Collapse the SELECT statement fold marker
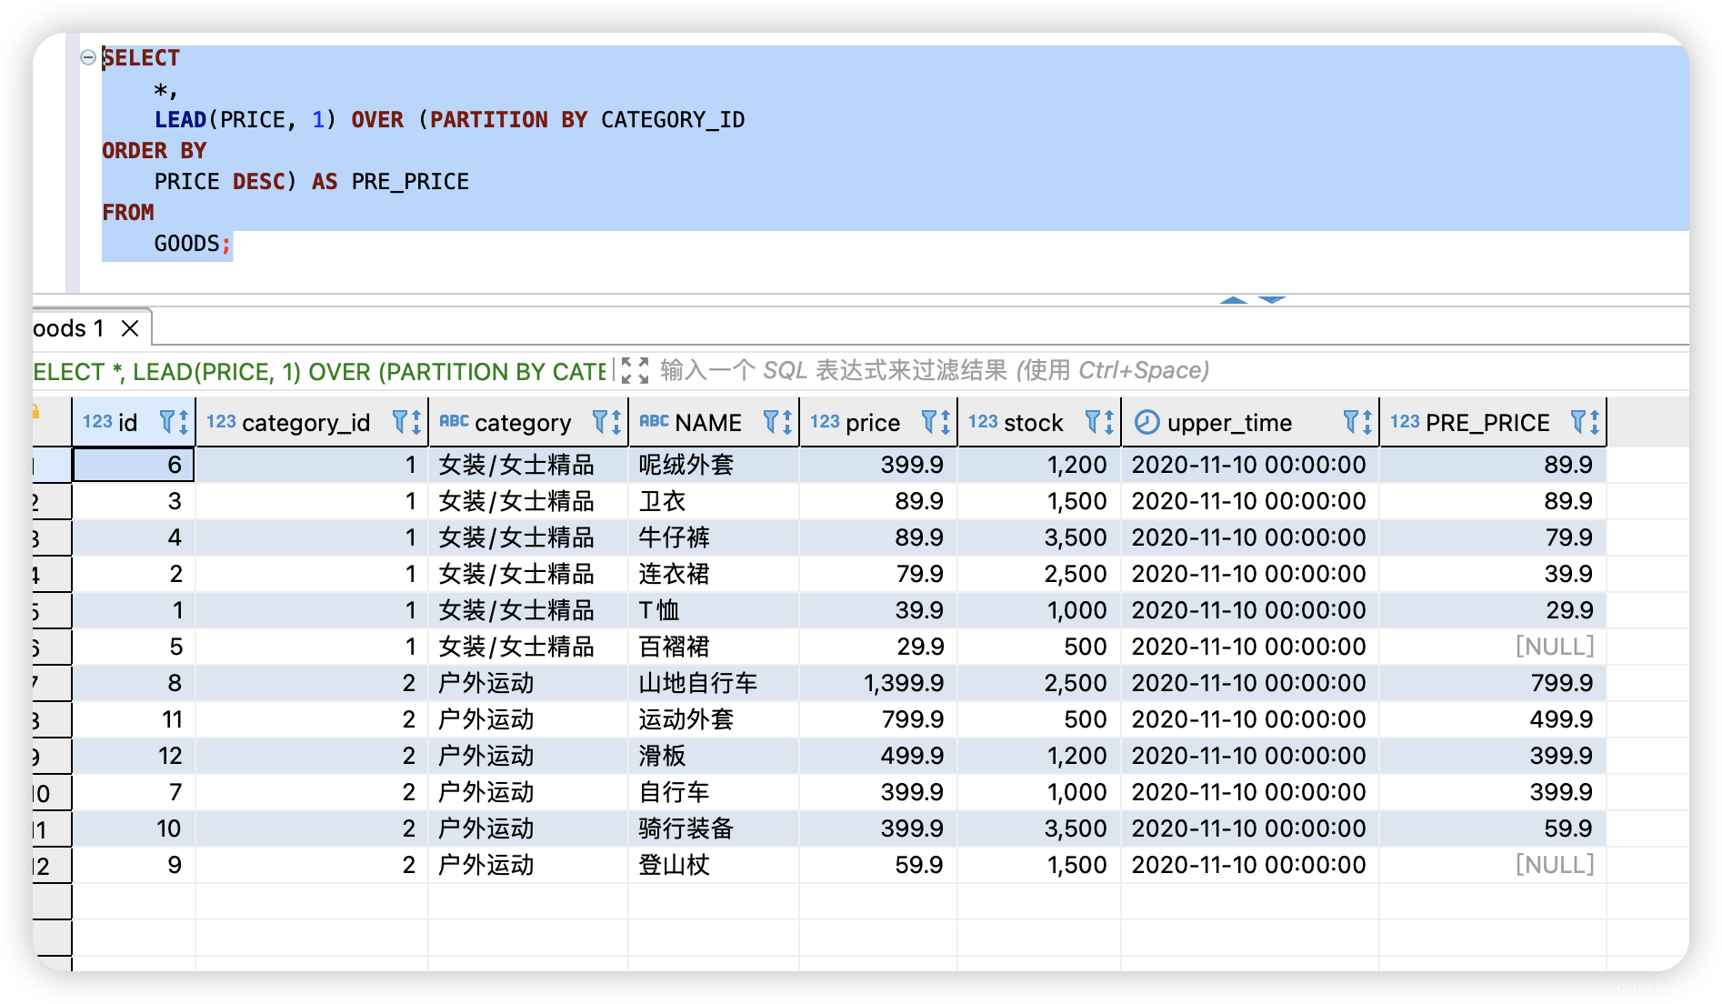The image size is (1722, 1004). coord(88,57)
